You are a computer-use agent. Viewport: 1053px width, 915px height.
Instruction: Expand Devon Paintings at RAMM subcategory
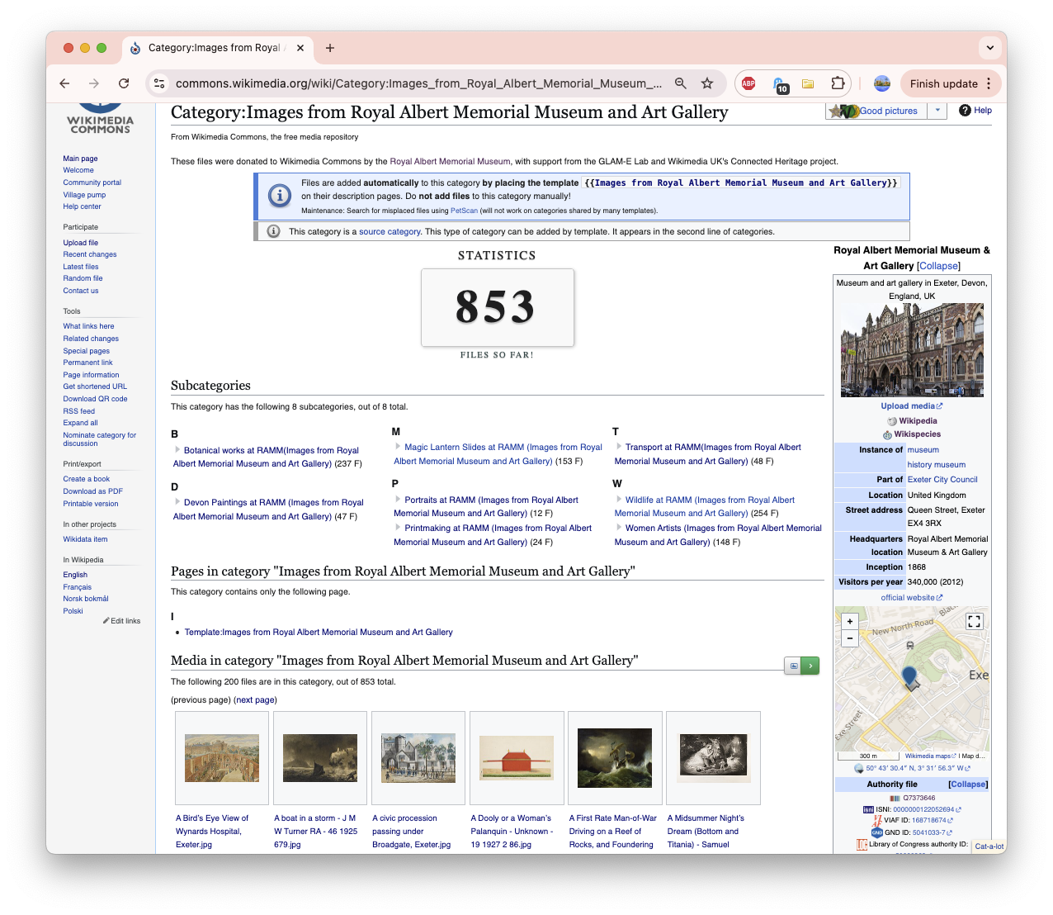177,502
